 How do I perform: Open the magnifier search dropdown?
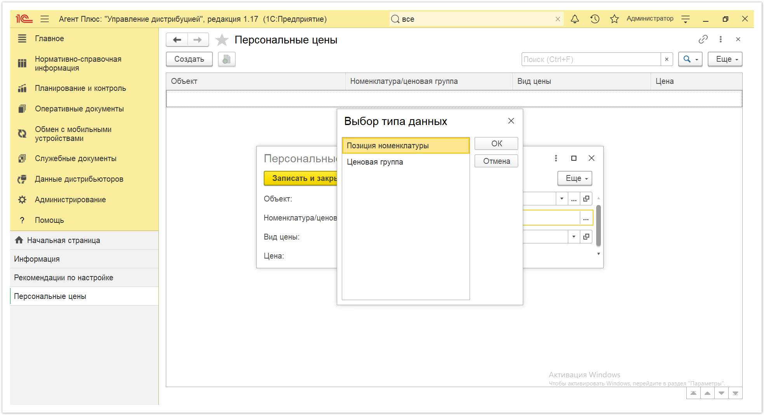(x=690, y=59)
